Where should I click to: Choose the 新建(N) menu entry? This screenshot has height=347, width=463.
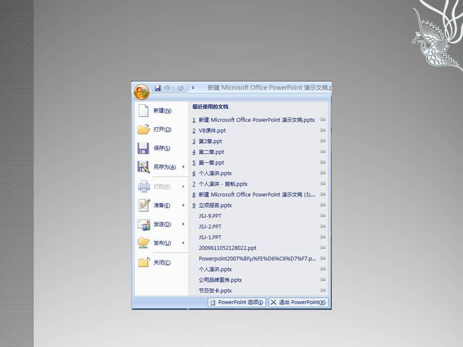pos(161,111)
